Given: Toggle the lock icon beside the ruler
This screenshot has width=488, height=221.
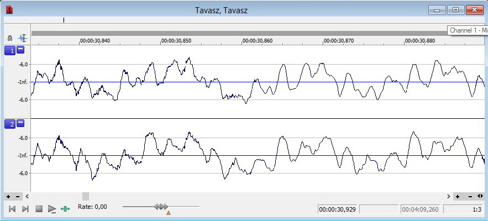Looking at the screenshot, I should click(x=10, y=38).
